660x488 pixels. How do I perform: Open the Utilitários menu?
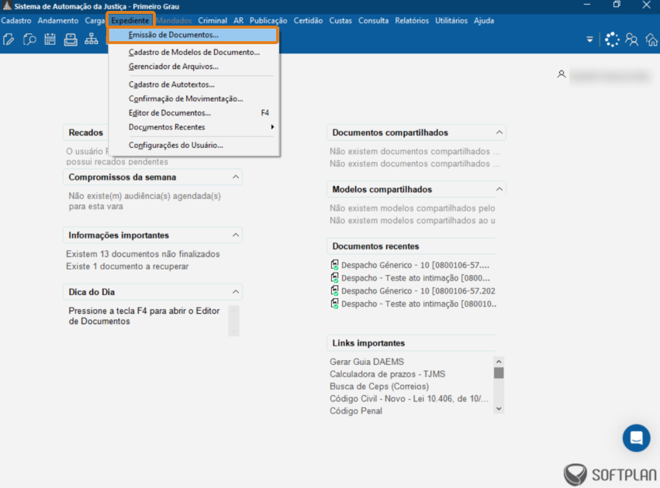click(x=451, y=21)
